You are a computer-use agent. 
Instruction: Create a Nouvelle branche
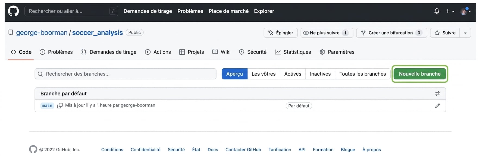click(x=420, y=74)
